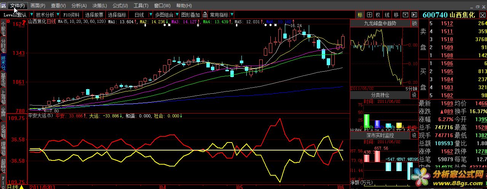Select the 技术分 tab in left sidebar

3,62
